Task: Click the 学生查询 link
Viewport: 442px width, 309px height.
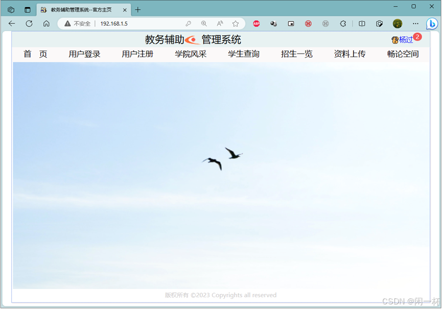Action: [244, 54]
